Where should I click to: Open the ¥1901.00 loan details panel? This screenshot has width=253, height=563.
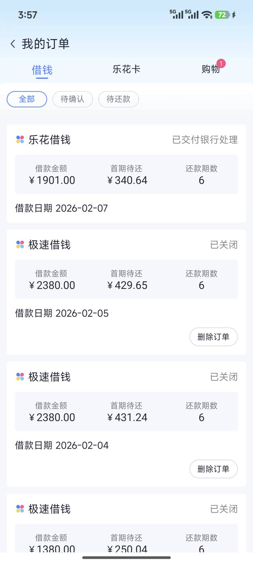[x=126, y=174]
